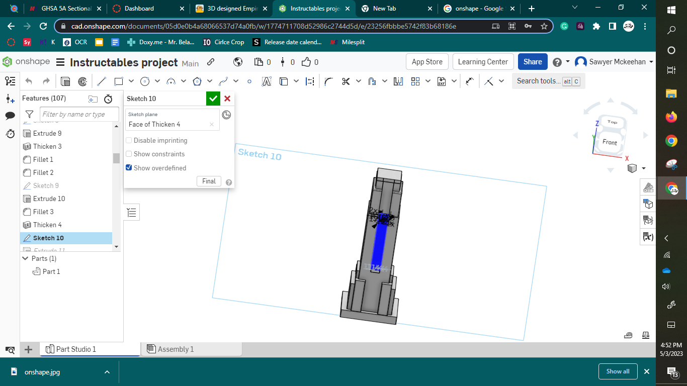The image size is (687, 386).
Task: Select the Trim sketch tool
Action: [346, 81]
